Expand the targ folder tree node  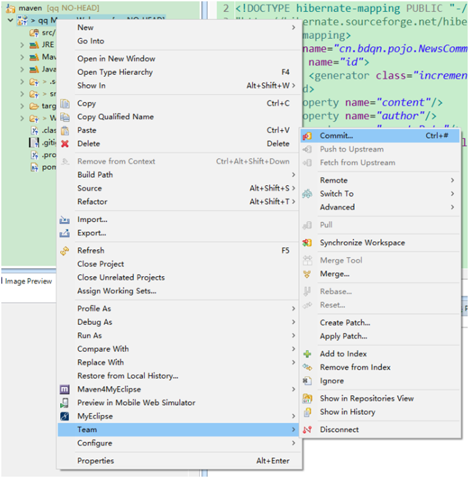[x=22, y=106]
